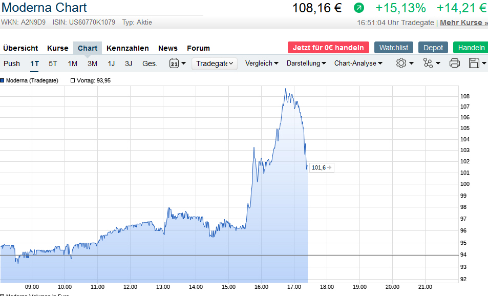Viewport: 488px width, 296px height.
Task: Select the 1T timeframe
Action: [34, 64]
